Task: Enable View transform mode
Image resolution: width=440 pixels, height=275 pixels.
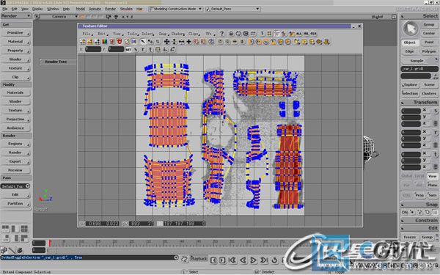Action: click(x=433, y=177)
